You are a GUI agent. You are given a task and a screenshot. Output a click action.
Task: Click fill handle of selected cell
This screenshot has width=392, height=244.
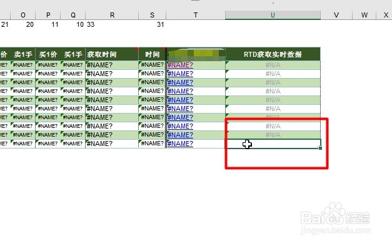coord(320,148)
